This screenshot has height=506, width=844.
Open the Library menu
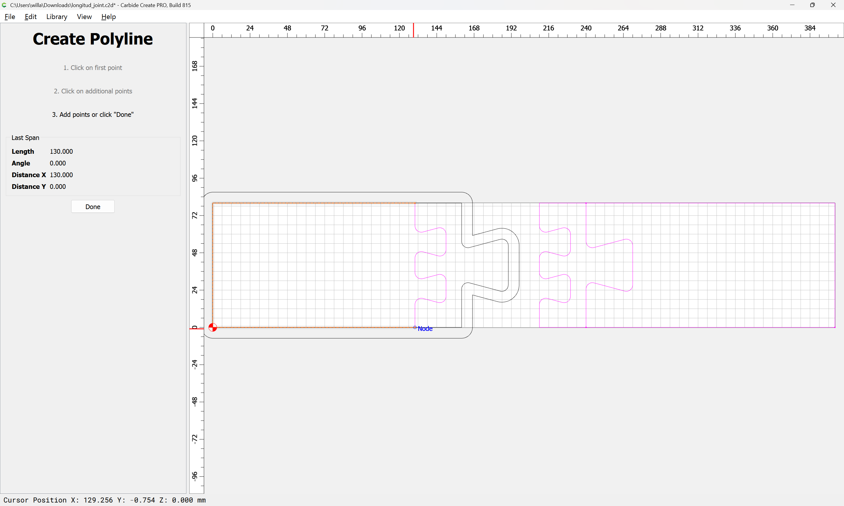point(57,17)
